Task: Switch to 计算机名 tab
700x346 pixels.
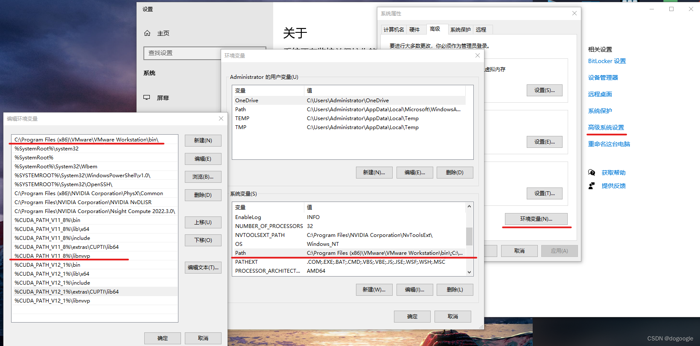Action: tap(394, 29)
